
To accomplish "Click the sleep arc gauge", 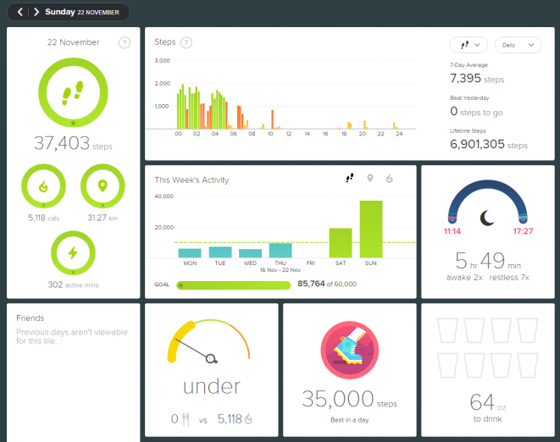I will [x=488, y=201].
